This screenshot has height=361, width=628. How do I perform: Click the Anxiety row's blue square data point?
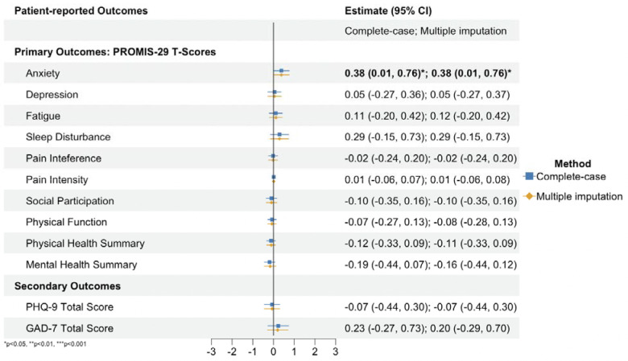point(281,71)
